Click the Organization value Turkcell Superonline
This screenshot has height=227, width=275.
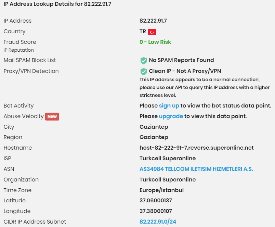(x=168, y=180)
